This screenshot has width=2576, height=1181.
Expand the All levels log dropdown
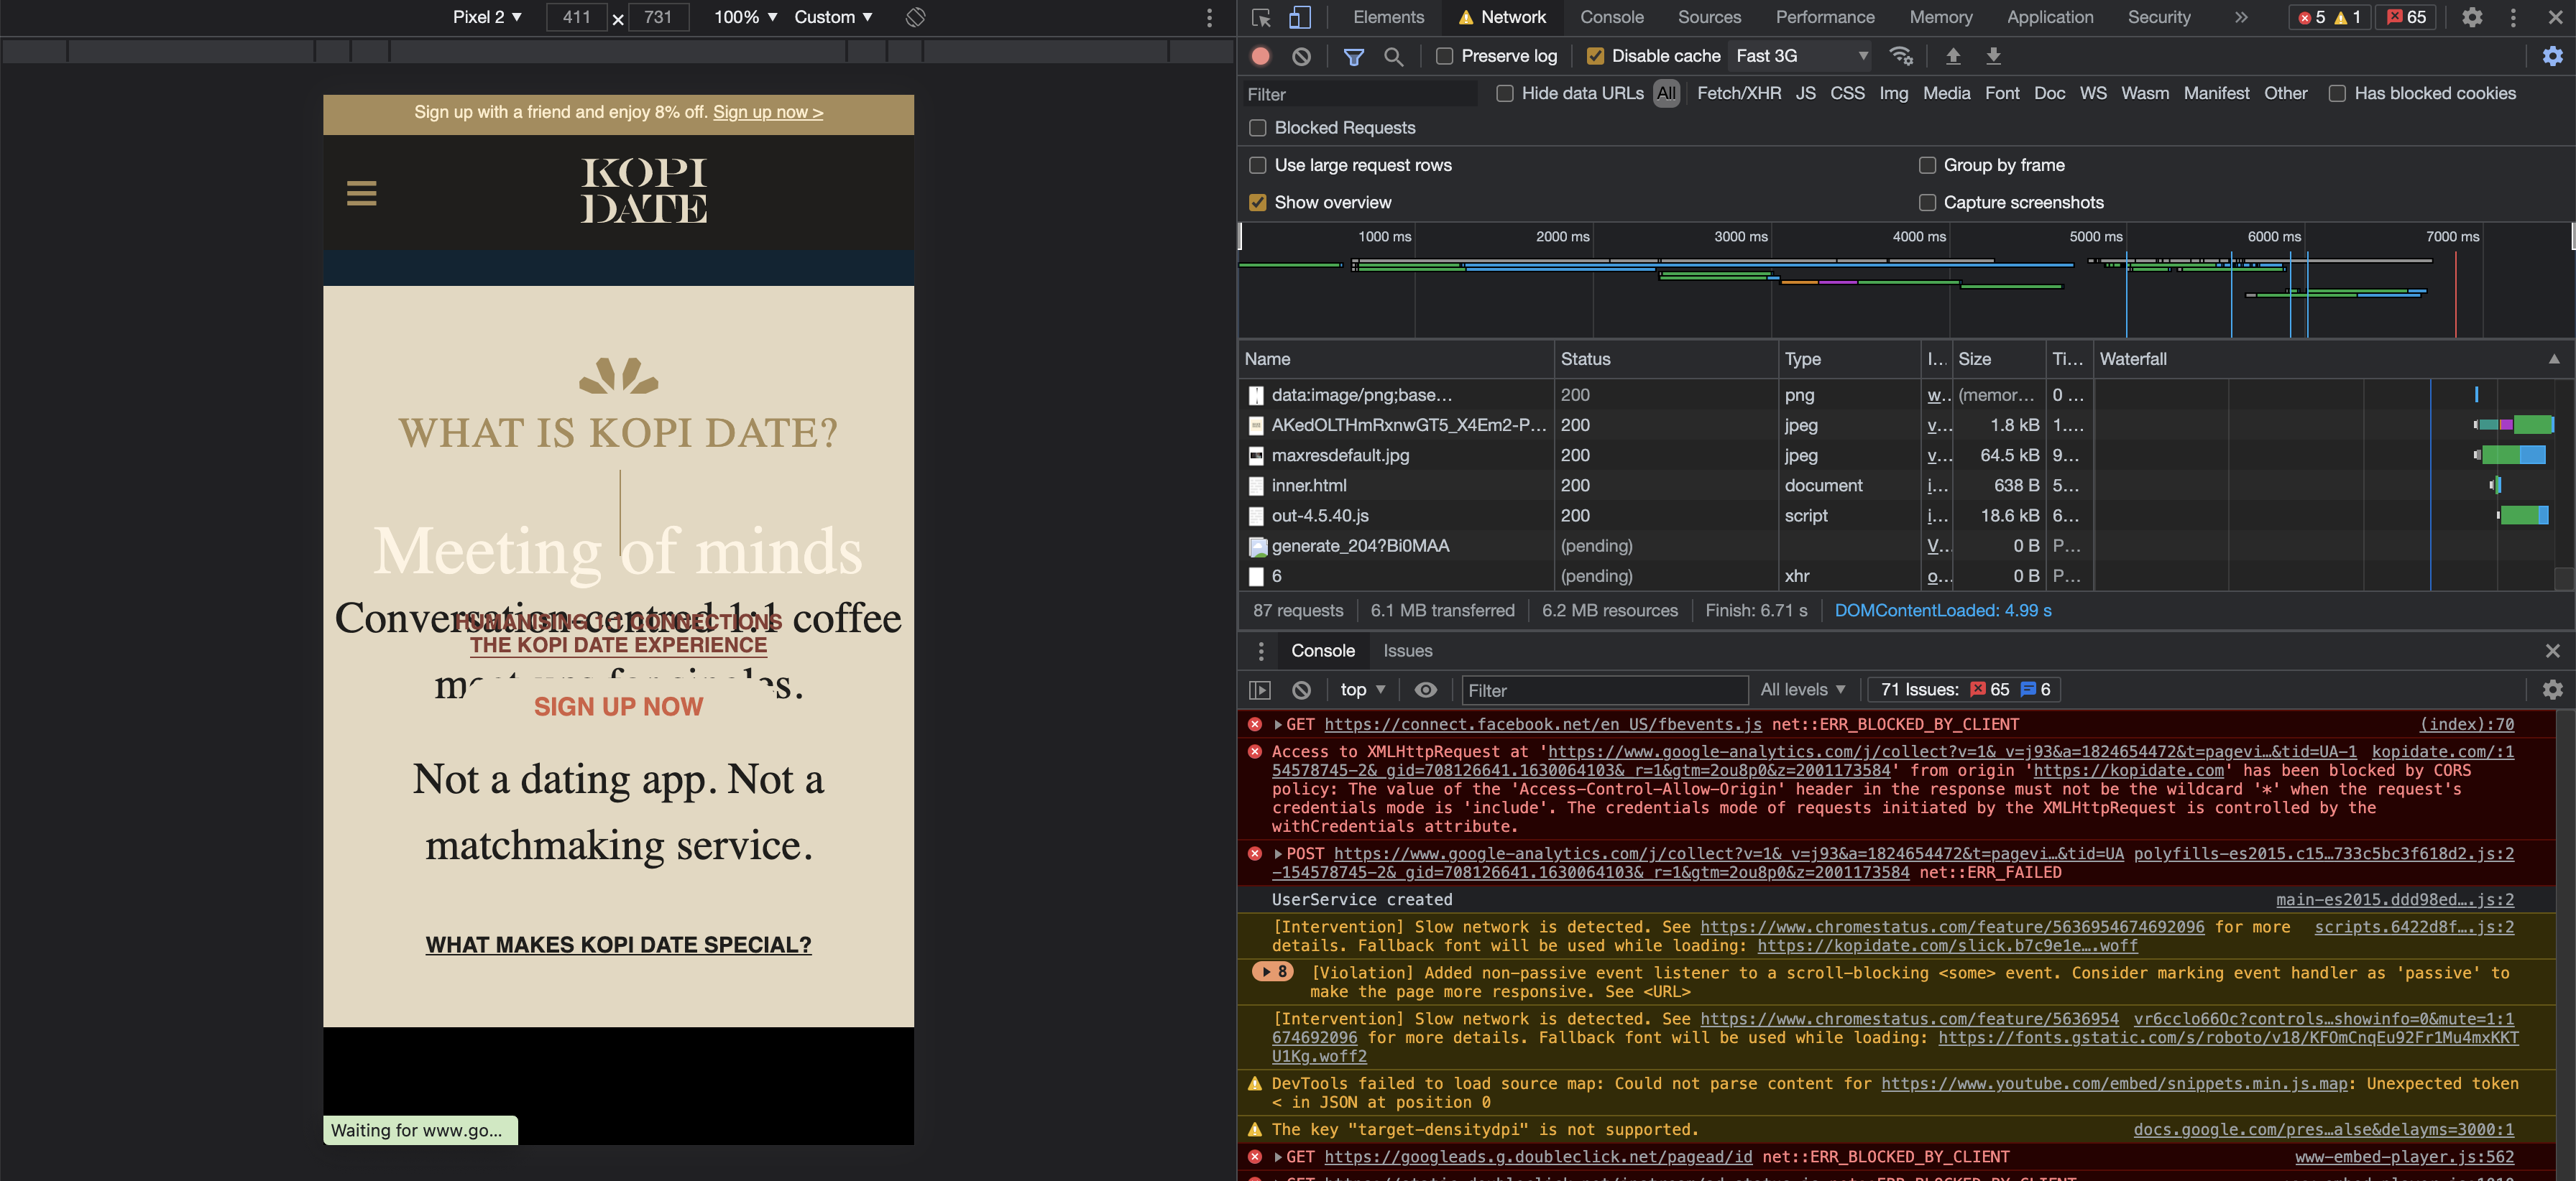[x=1802, y=690]
